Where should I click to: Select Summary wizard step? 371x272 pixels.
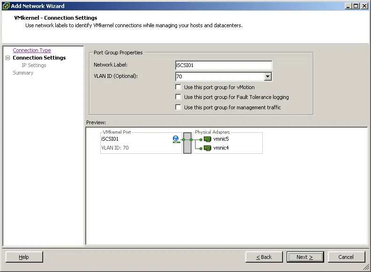23,73
